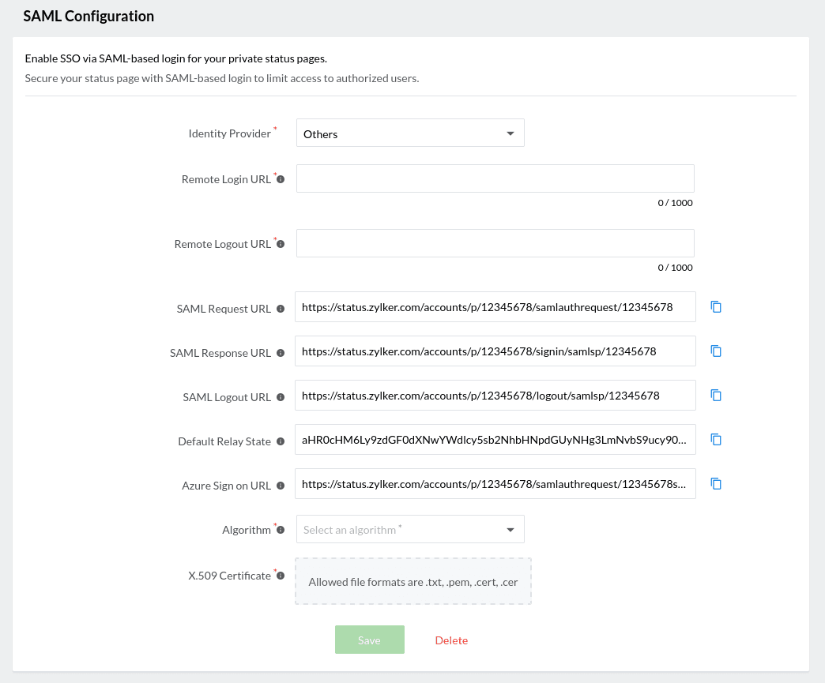This screenshot has width=825, height=683.
Task: Focus the Remote Logout URL input field
Action: (x=495, y=243)
